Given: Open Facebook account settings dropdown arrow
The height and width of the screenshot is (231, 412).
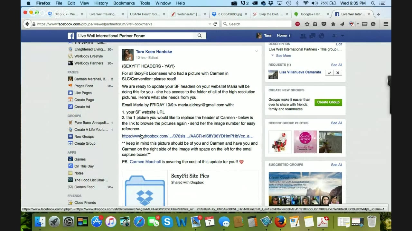Looking at the screenshot, I should 342,36.
